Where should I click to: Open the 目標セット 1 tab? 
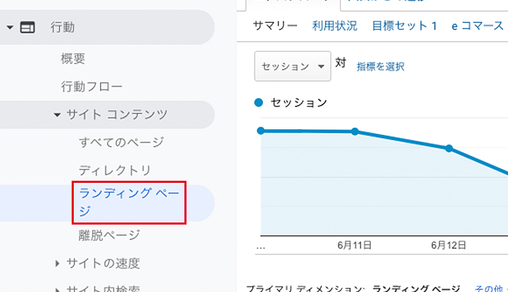(x=404, y=26)
